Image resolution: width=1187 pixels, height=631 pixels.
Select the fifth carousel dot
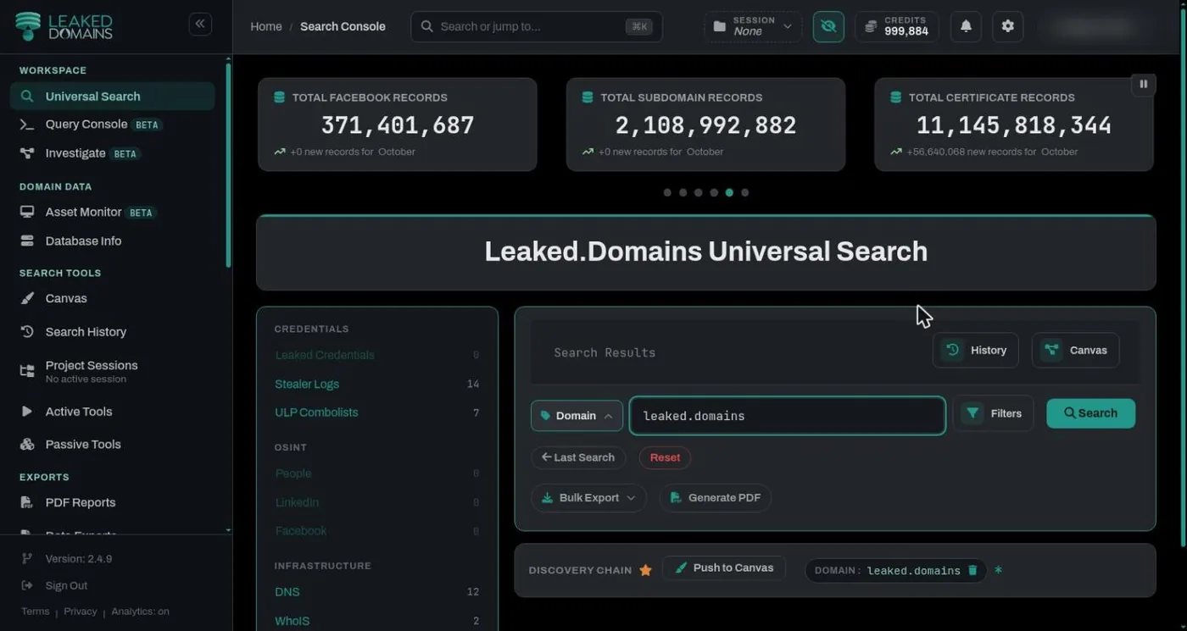(729, 192)
